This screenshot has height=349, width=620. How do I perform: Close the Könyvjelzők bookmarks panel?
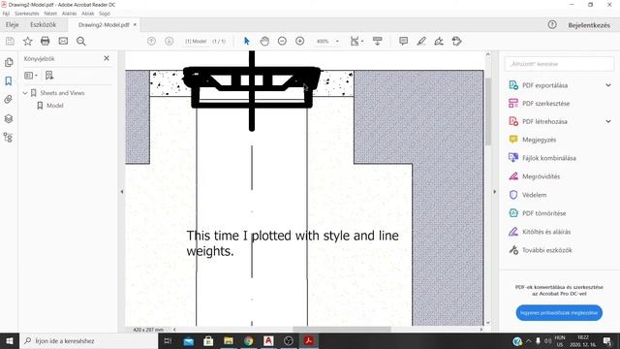tap(107, 58)
